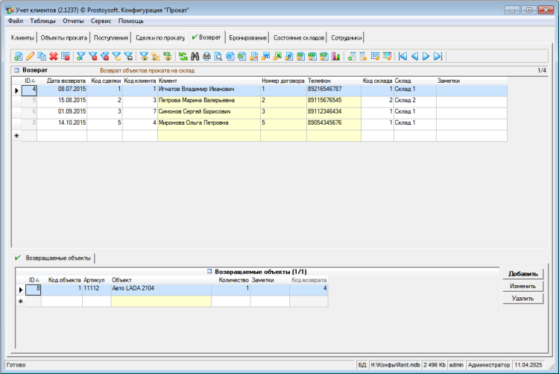Click the pencil edit record icon
The image size is (559, 374).
click(x=30, y=56)
